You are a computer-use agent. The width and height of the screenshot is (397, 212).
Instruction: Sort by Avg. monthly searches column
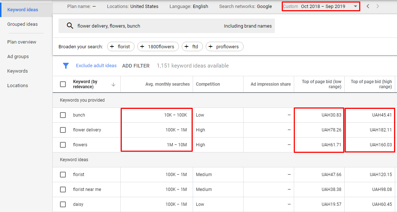167,84
